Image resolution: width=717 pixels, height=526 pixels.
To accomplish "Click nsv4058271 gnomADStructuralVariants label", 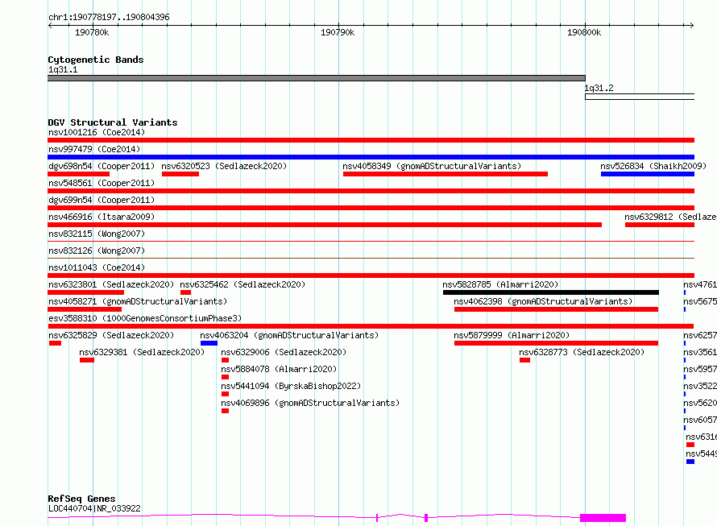I will pos(138,301).
